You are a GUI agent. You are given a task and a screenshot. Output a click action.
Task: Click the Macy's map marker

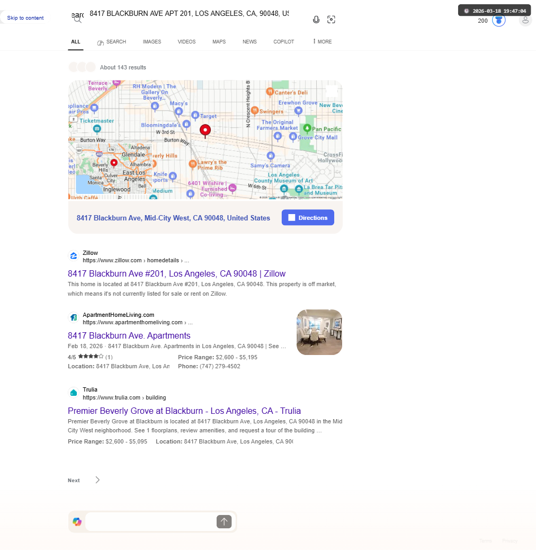[x=179, y=112]
